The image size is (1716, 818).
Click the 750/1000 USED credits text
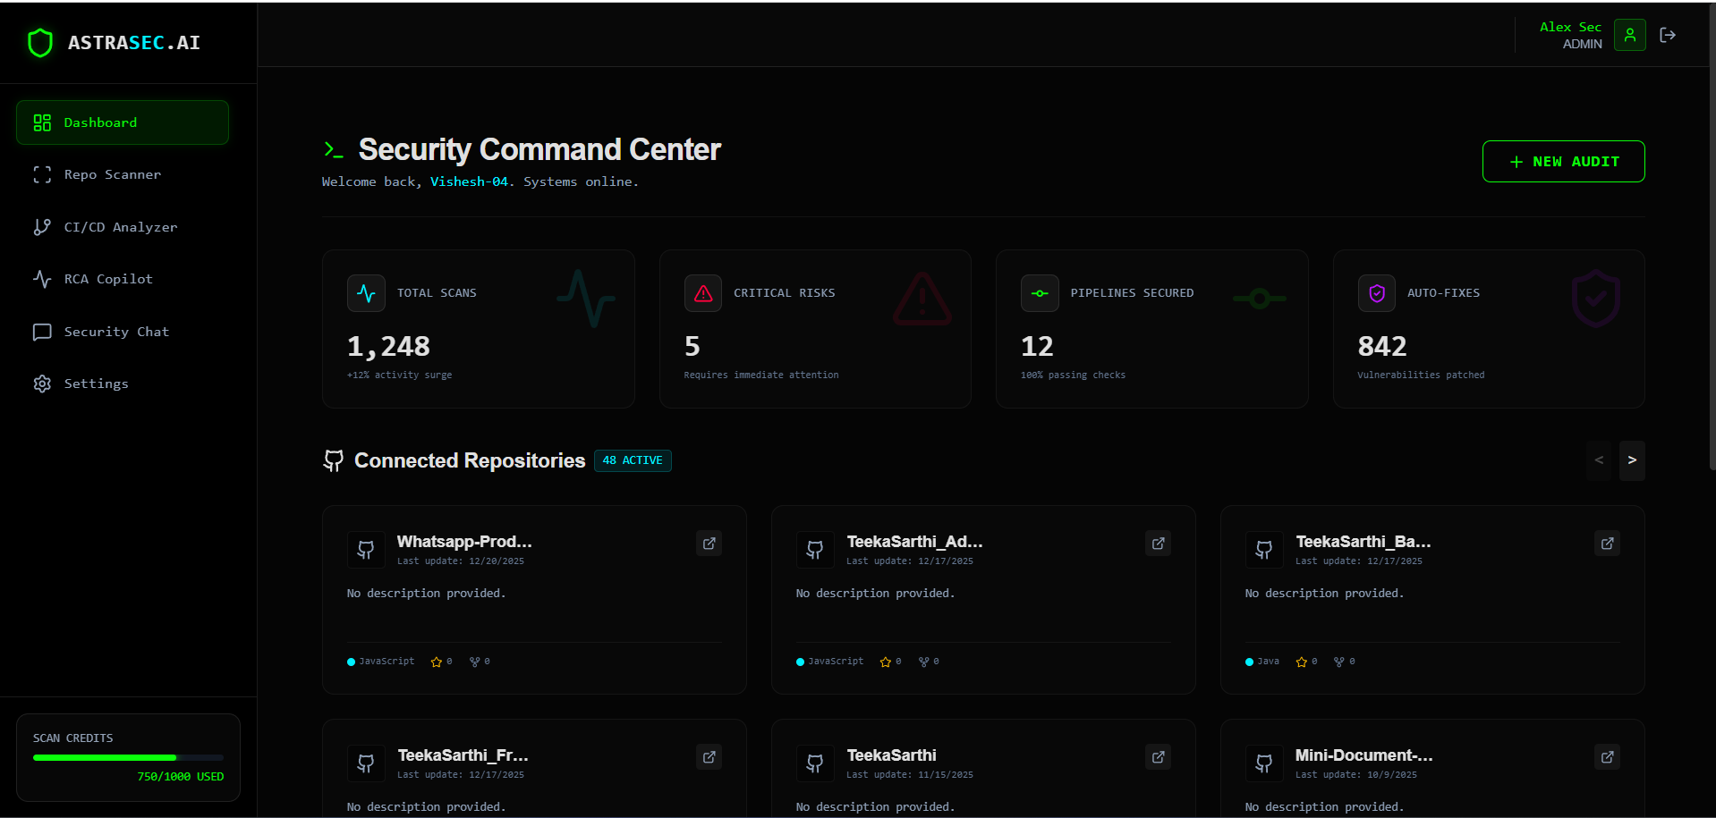[181, 777]
